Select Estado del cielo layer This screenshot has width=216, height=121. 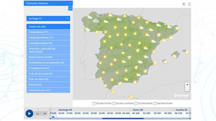tap(48, 27)
